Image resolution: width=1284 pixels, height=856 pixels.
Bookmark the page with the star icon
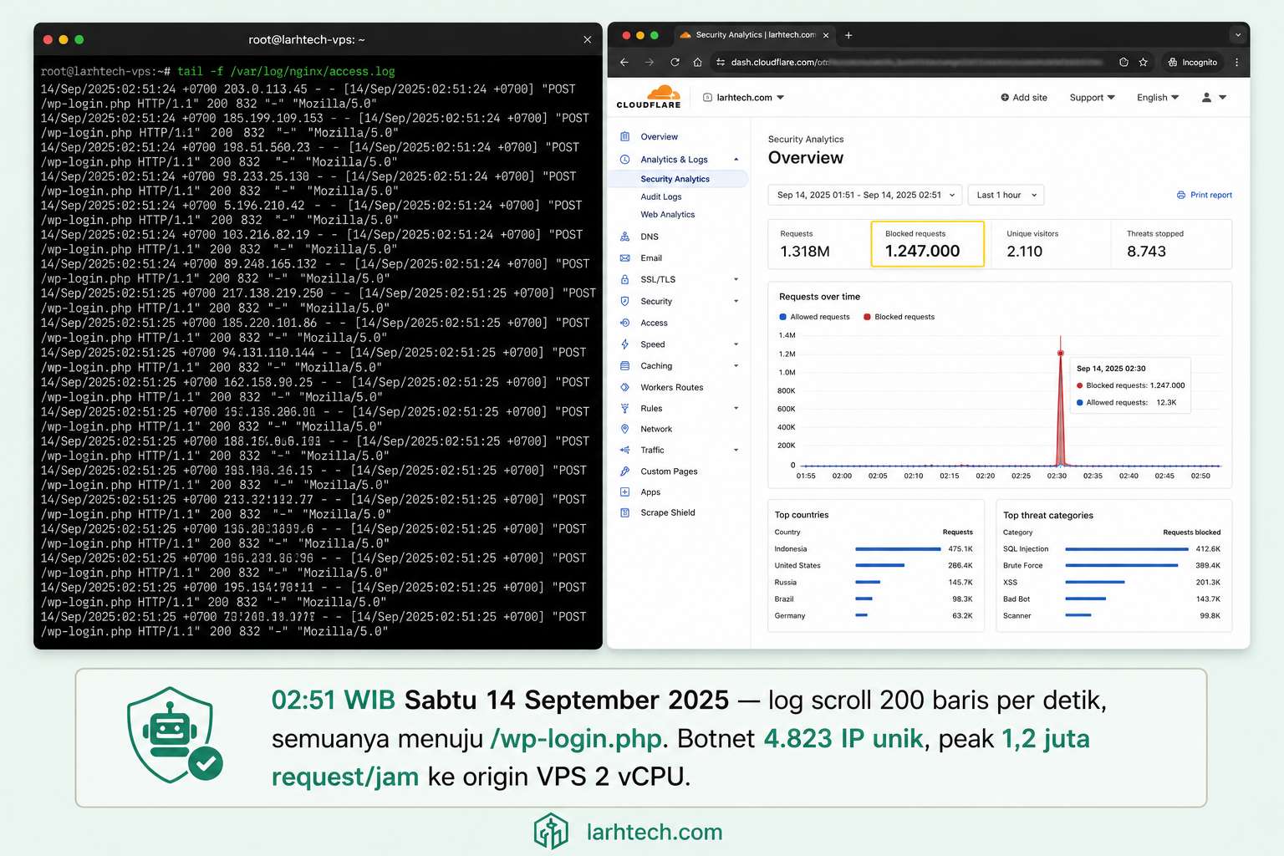tap(1143, 62)
